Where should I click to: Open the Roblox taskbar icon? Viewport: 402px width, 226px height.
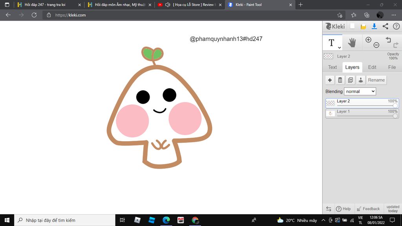(137, 220)
